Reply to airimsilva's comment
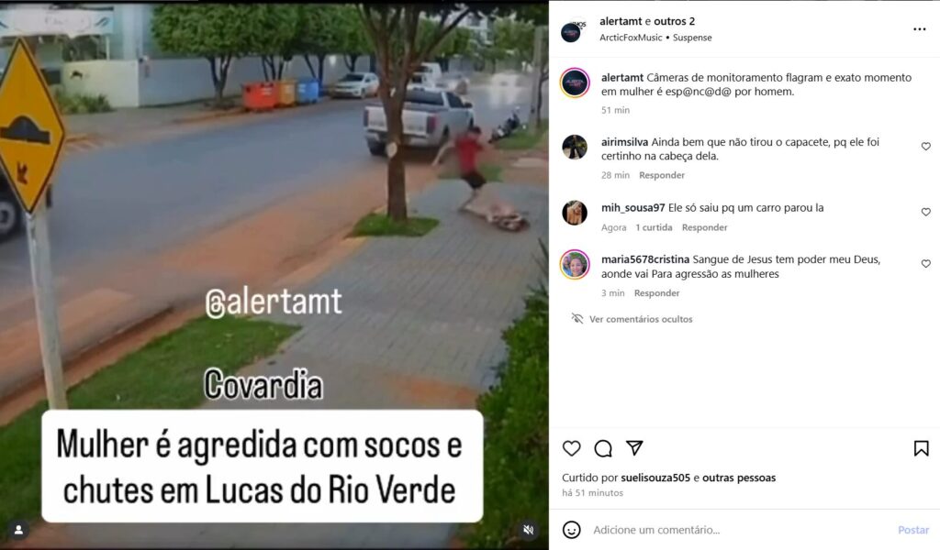The width and height of the screenshot is (940, 550). 662,175
